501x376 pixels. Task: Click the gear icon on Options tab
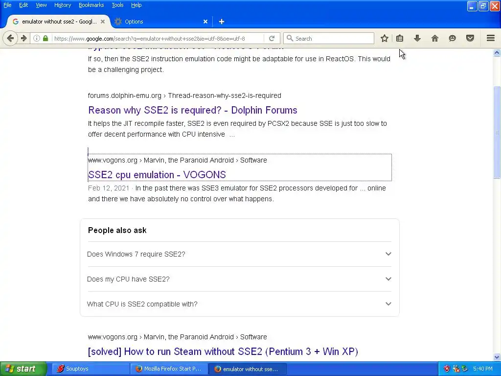point(118,22)
